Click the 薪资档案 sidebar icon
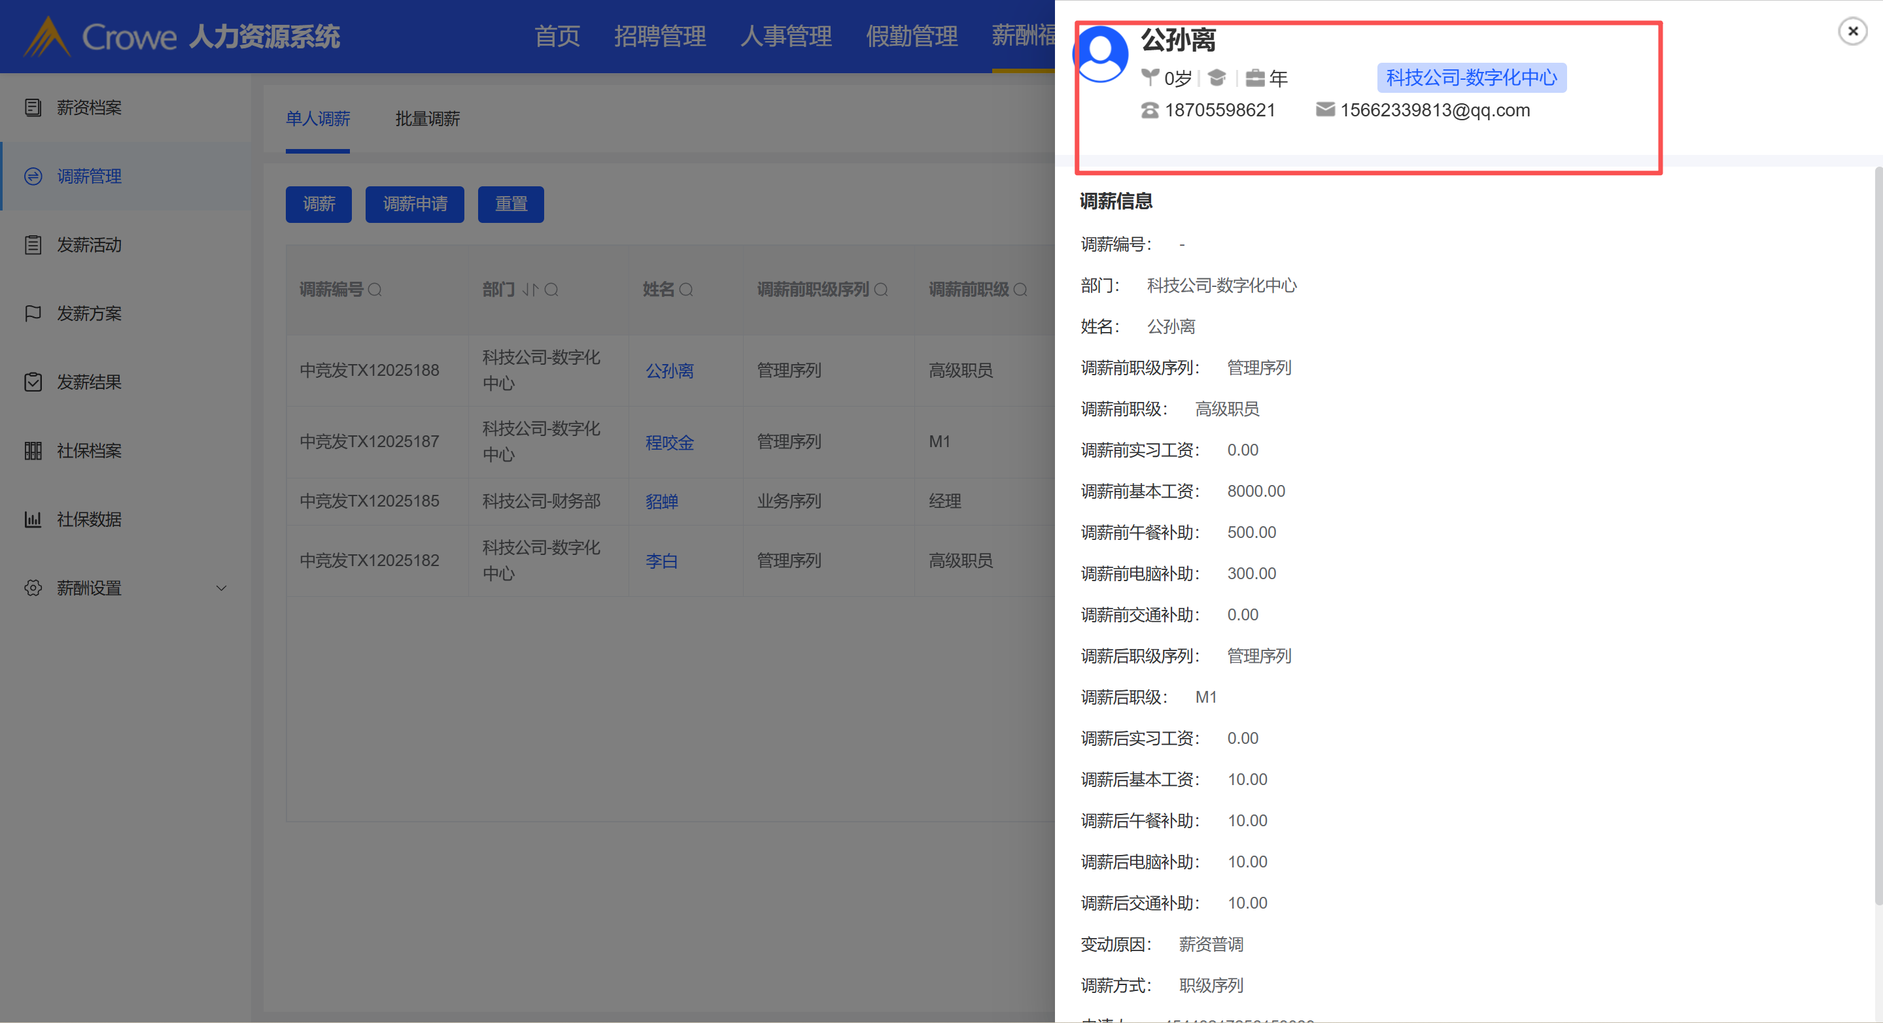 [x=33, y=107]
